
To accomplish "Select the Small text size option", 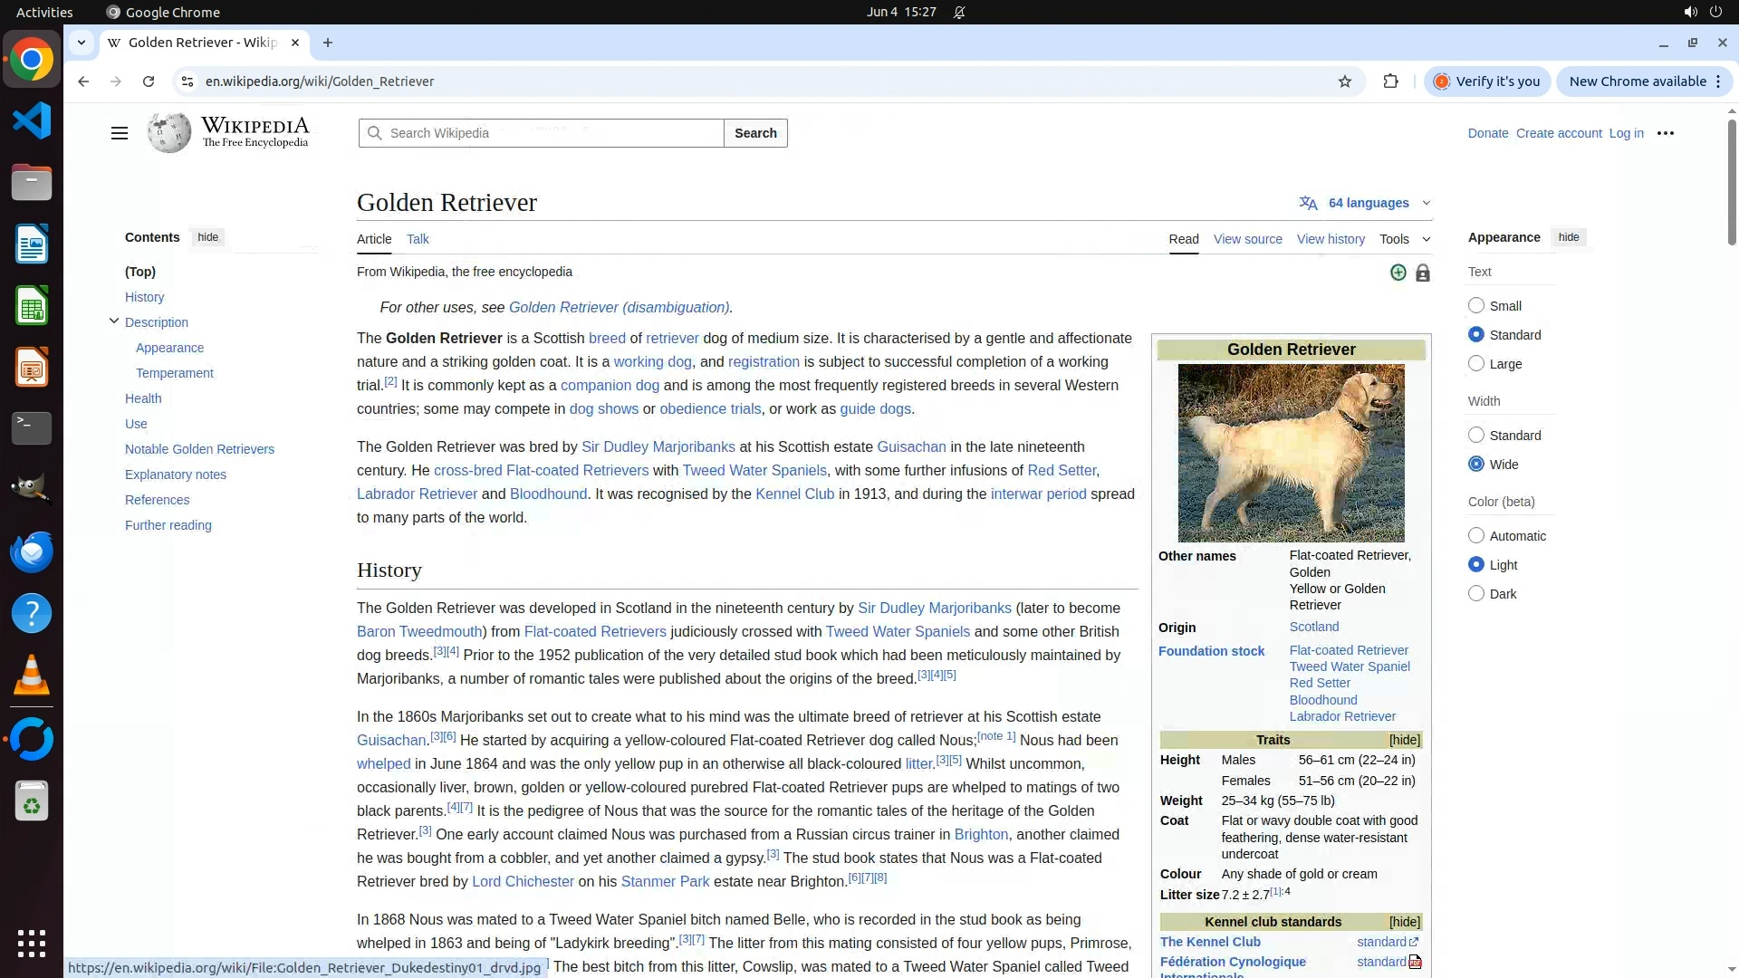I will (x=1476, y=306).
